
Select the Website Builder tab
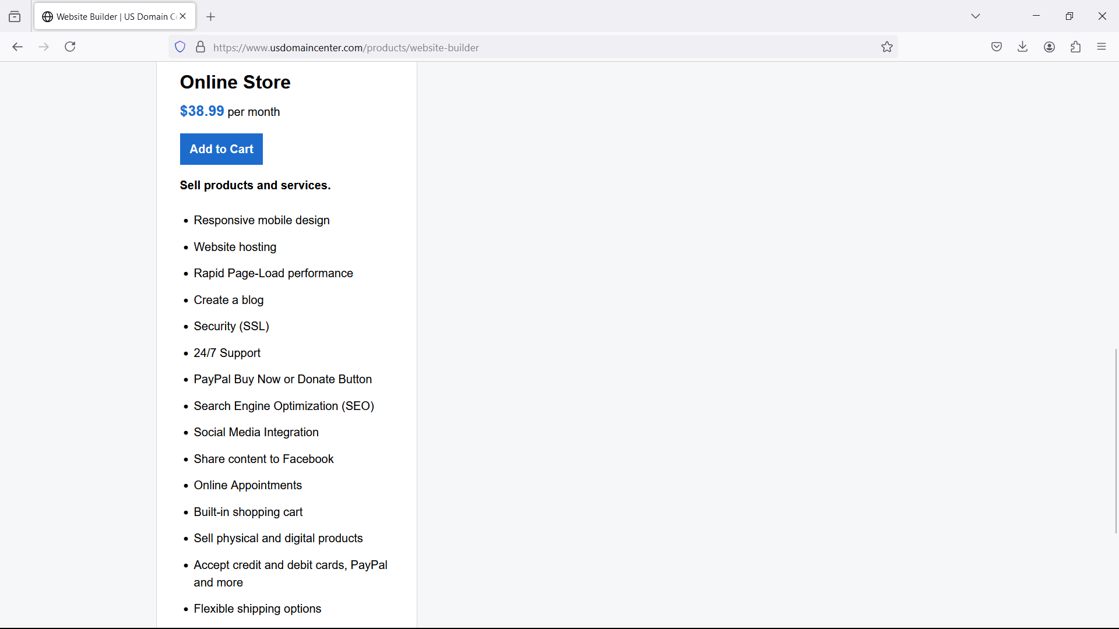pyautogui.click(x=111, y=17)
